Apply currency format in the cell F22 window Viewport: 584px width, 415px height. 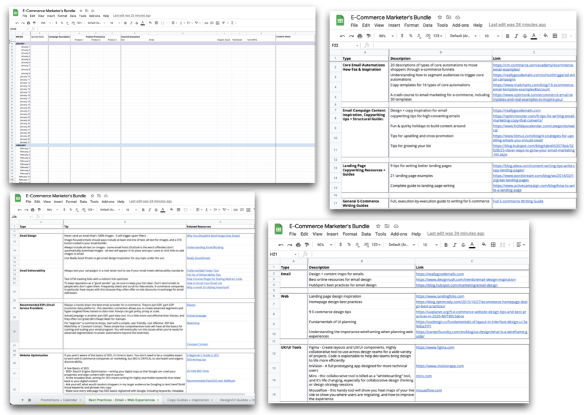pyautogui.click(x=402, y=36)
